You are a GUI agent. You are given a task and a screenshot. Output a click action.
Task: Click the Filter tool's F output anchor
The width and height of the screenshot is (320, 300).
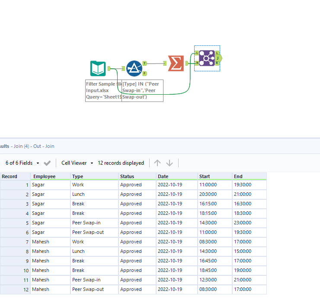pyautogui.click(x=145, y=73)
